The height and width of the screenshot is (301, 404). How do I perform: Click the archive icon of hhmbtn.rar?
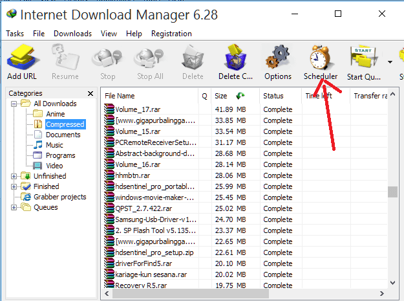(109, 175)
